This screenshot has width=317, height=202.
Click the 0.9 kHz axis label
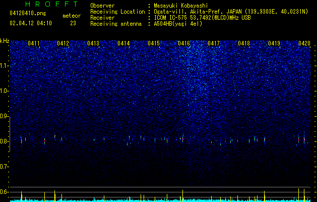[4, 116]
